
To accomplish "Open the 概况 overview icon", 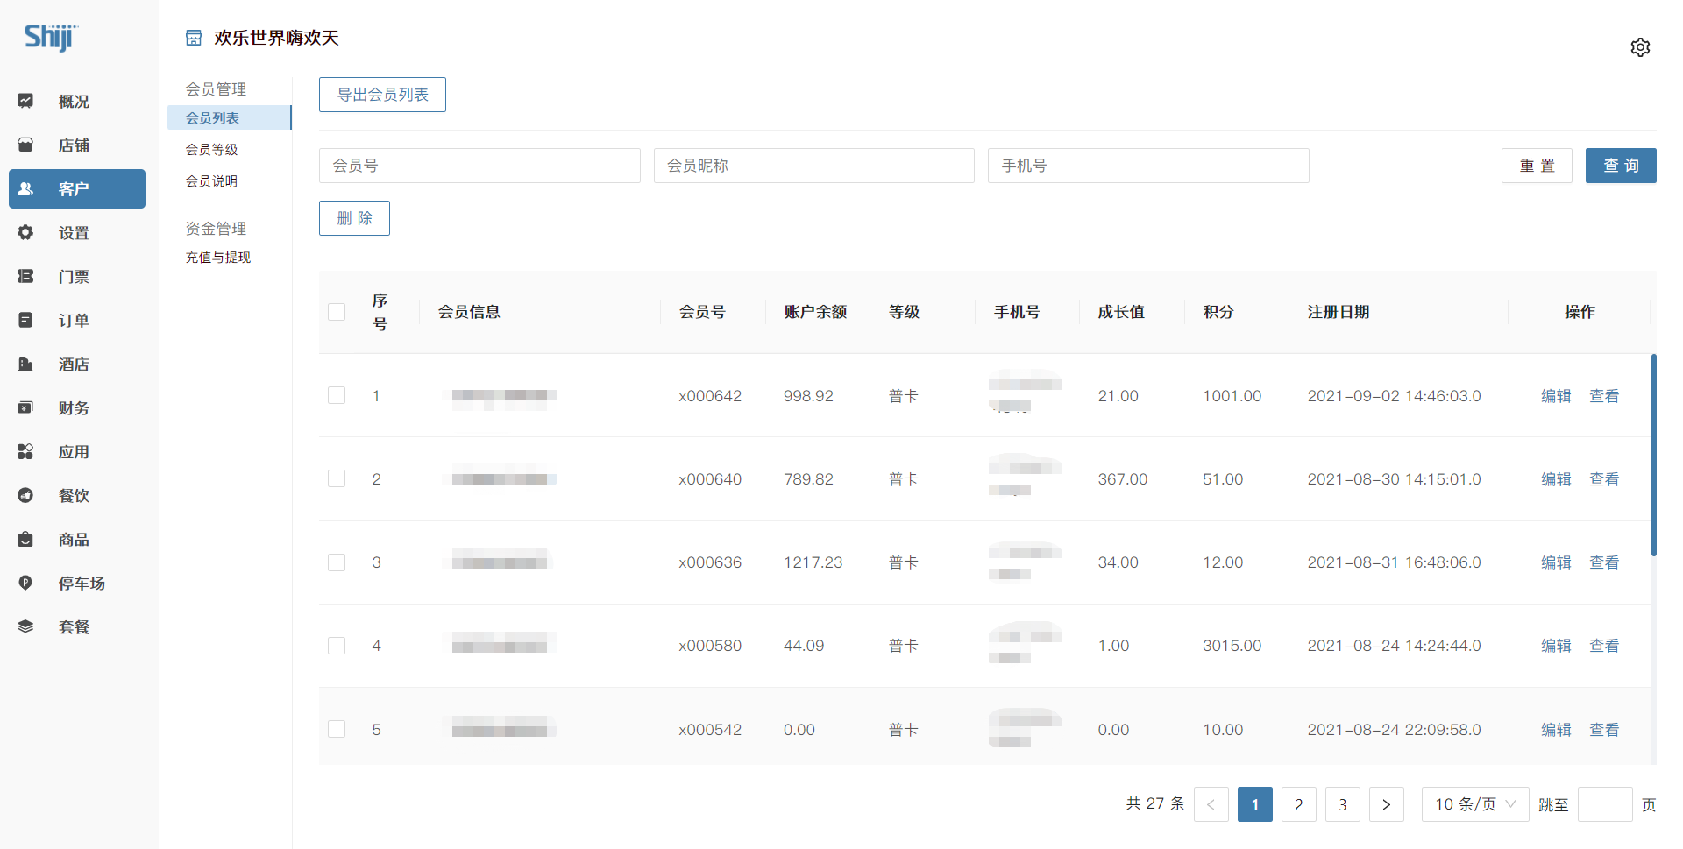I will click(x=25, y=101).
